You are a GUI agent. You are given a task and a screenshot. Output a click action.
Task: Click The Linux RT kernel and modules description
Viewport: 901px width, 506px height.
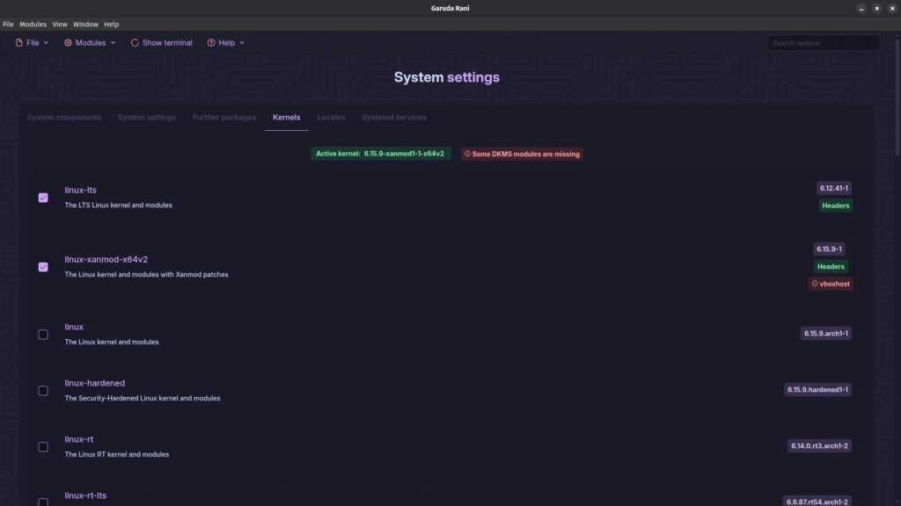(117, 454)
